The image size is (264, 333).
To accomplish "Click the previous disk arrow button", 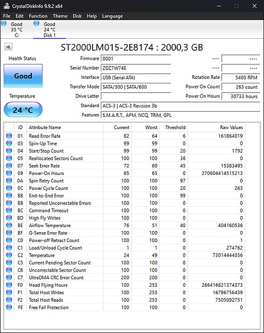I will [8, 47].
